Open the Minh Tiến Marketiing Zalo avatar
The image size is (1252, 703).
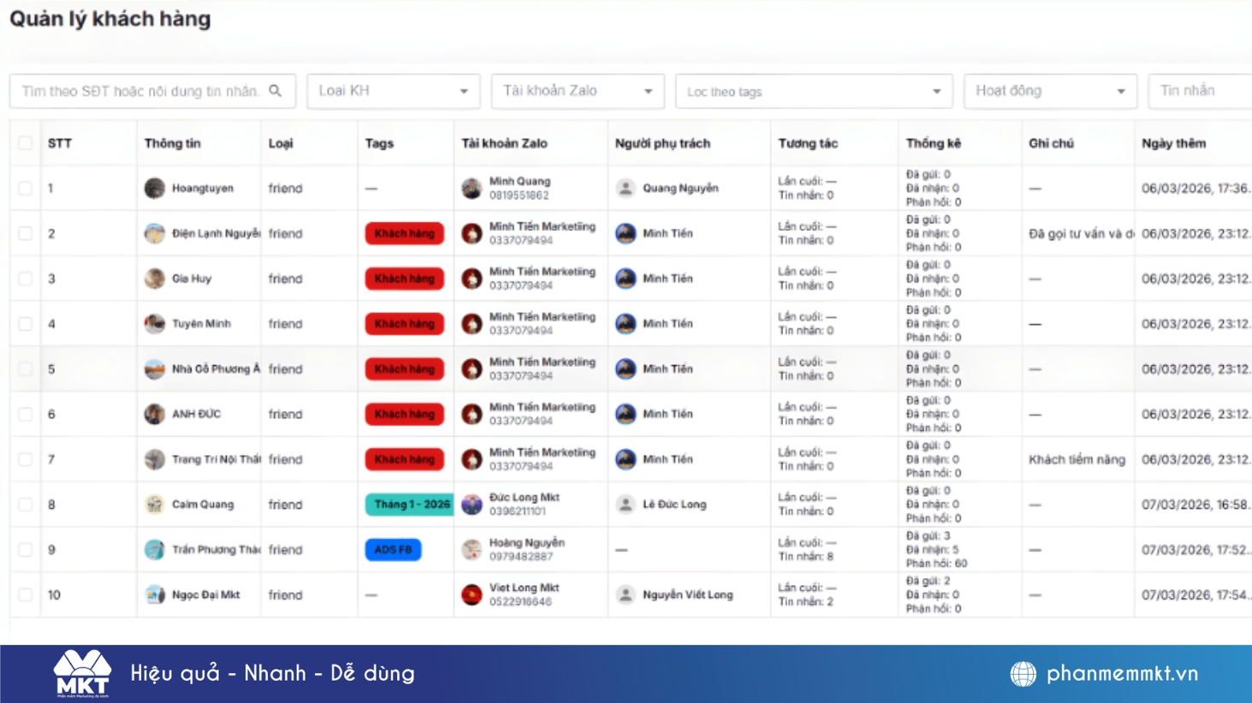pyautogui.click(x=472, y=233)
